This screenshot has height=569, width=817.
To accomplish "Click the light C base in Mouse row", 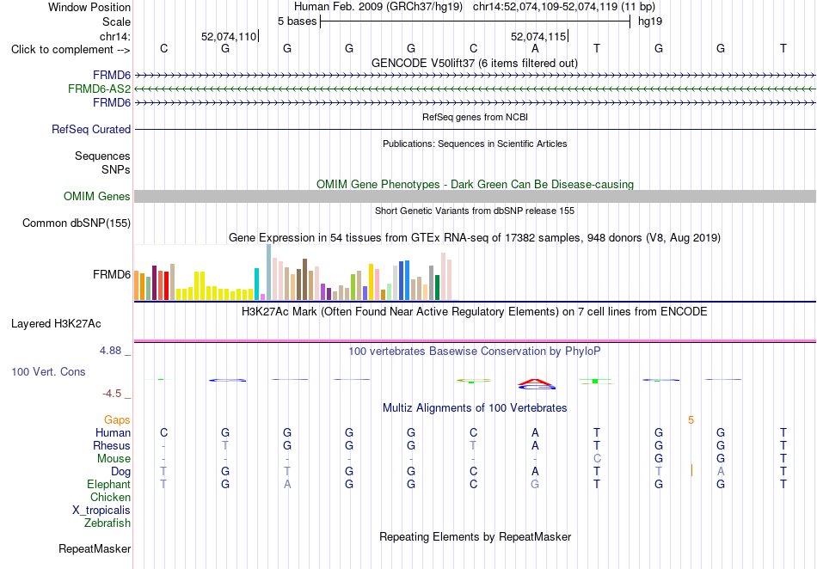I will (x=597, y=459).
